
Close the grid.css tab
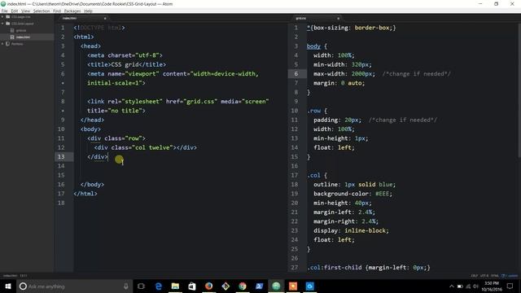pyautogui.click(x=339, y=18)
